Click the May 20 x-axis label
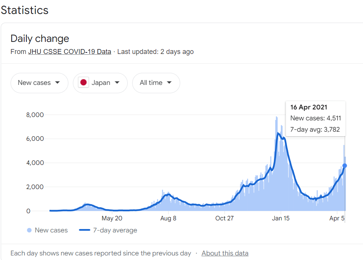 (x=112, y=218)
